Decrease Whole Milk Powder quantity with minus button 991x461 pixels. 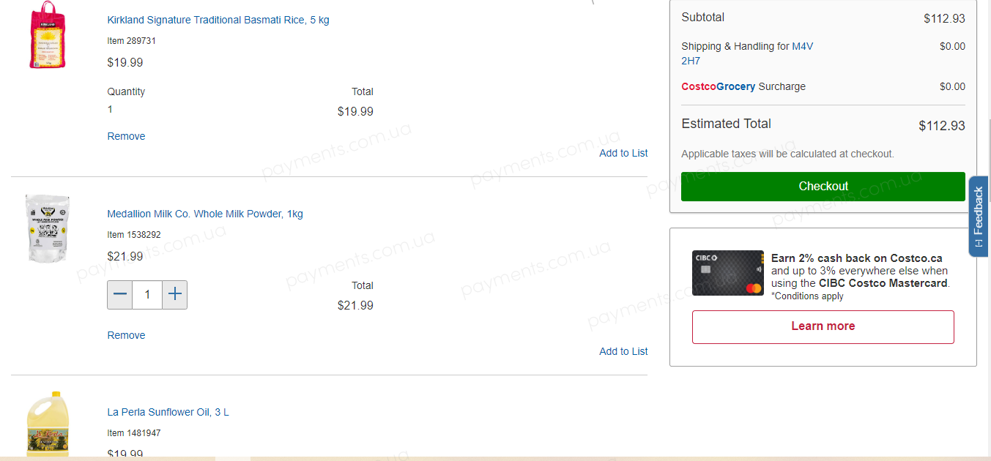[120, 295]
